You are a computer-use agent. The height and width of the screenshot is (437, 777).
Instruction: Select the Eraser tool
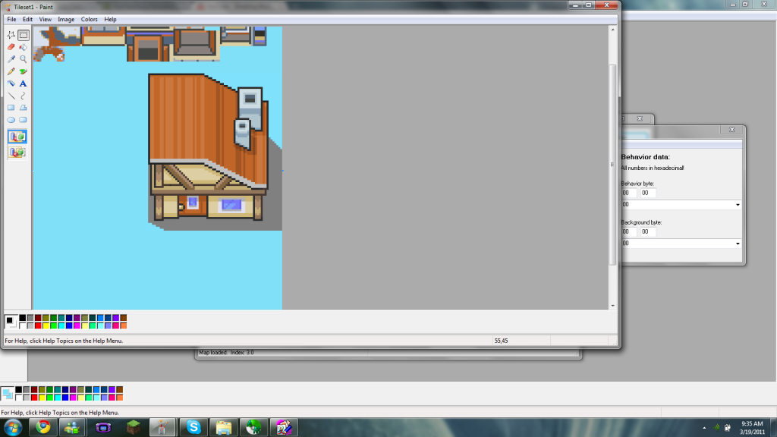pos(11,47)
